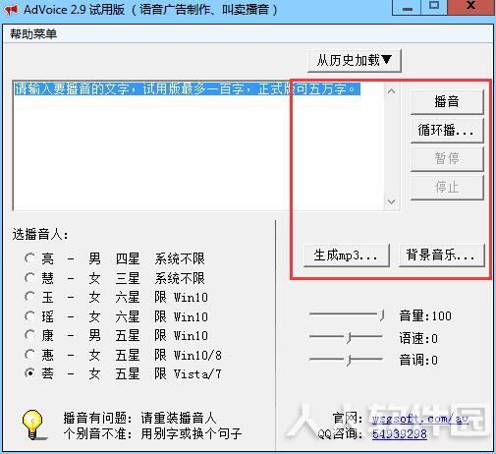Maximize the AdVoice window
The width and height of the screenshot is (496, 454).
coord(434,7)
